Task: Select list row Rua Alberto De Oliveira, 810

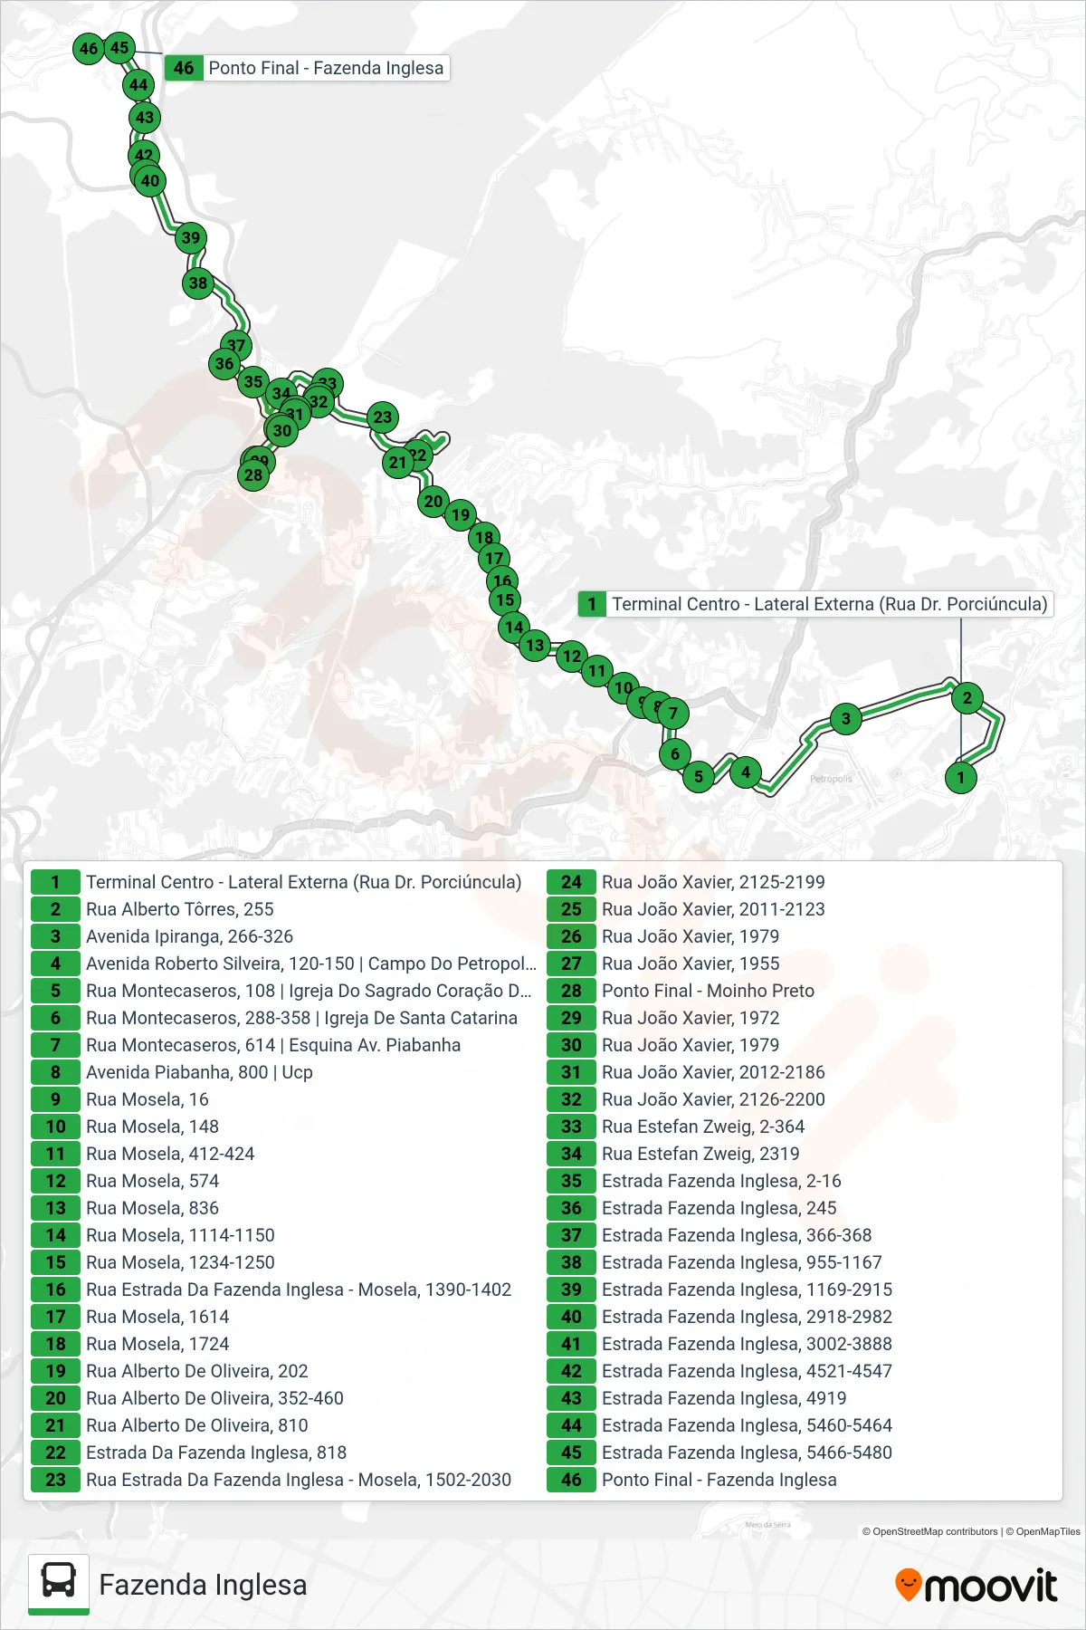Action: (x=284, y=1425)
